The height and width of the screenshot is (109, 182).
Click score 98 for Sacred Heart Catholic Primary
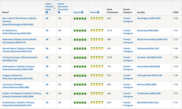click(x=47, y=49)
